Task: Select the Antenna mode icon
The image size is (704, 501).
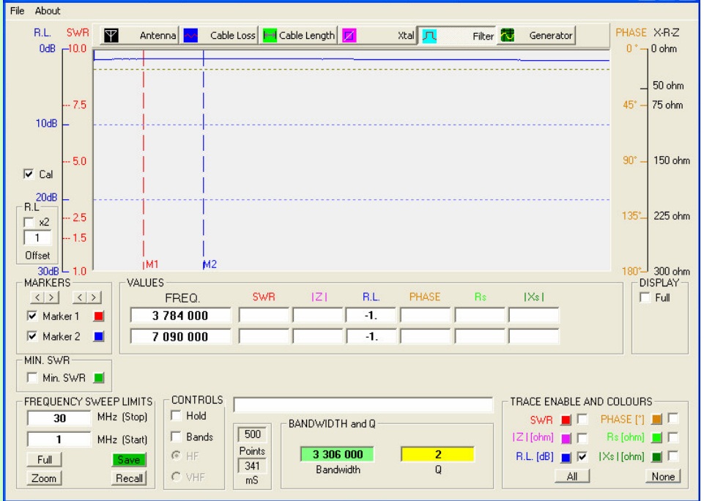Action: 111,35
